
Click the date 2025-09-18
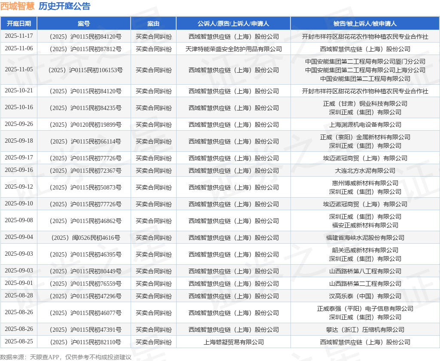click(x=19, y=141)
